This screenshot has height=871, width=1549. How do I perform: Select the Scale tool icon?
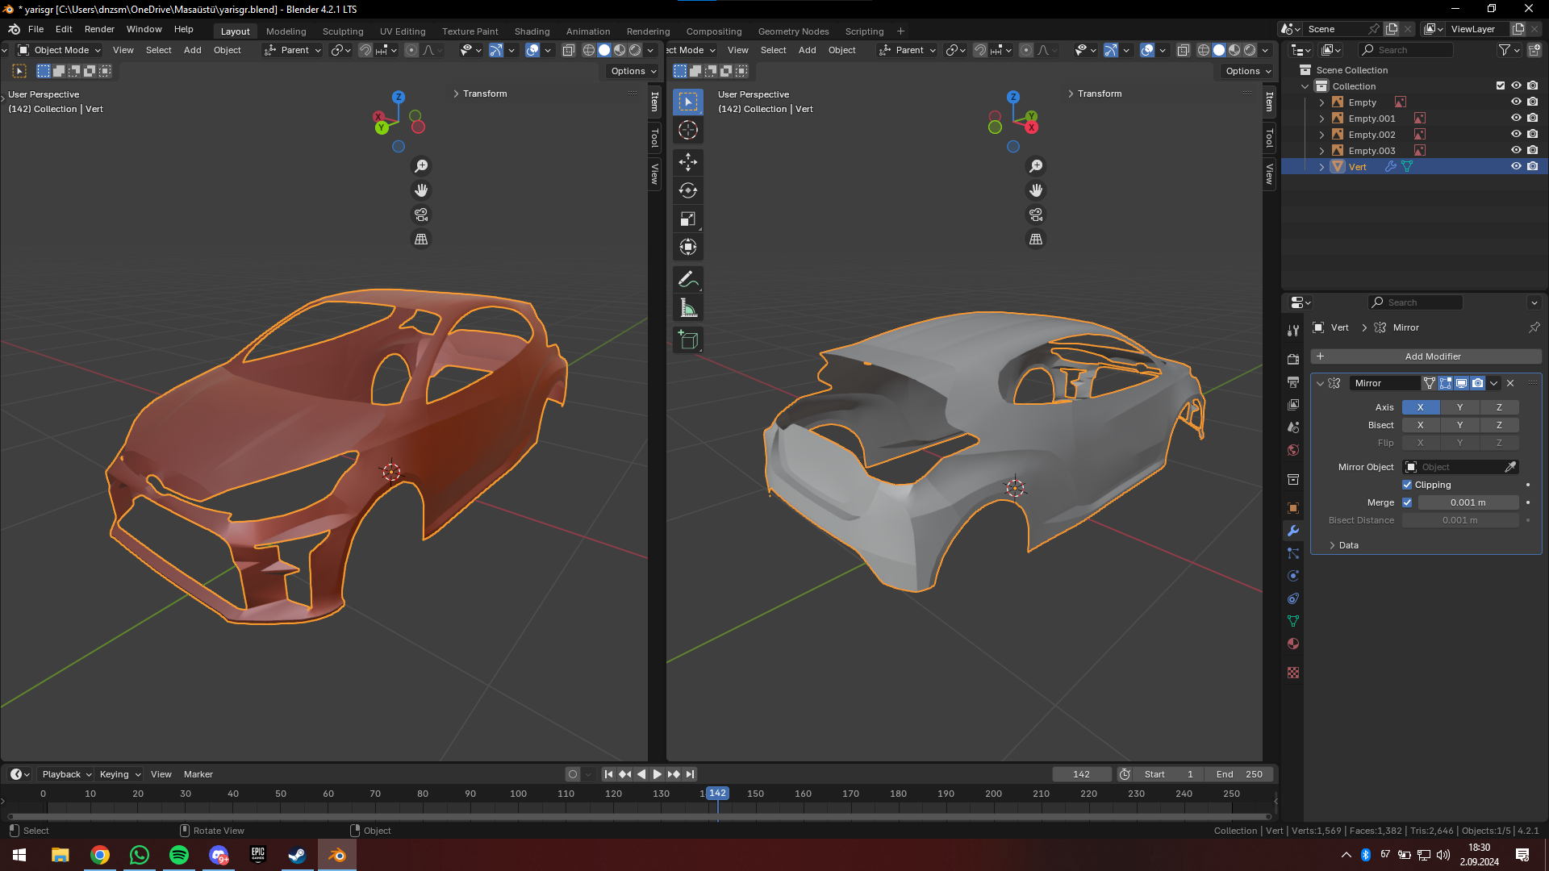click(x=688, y=219)
